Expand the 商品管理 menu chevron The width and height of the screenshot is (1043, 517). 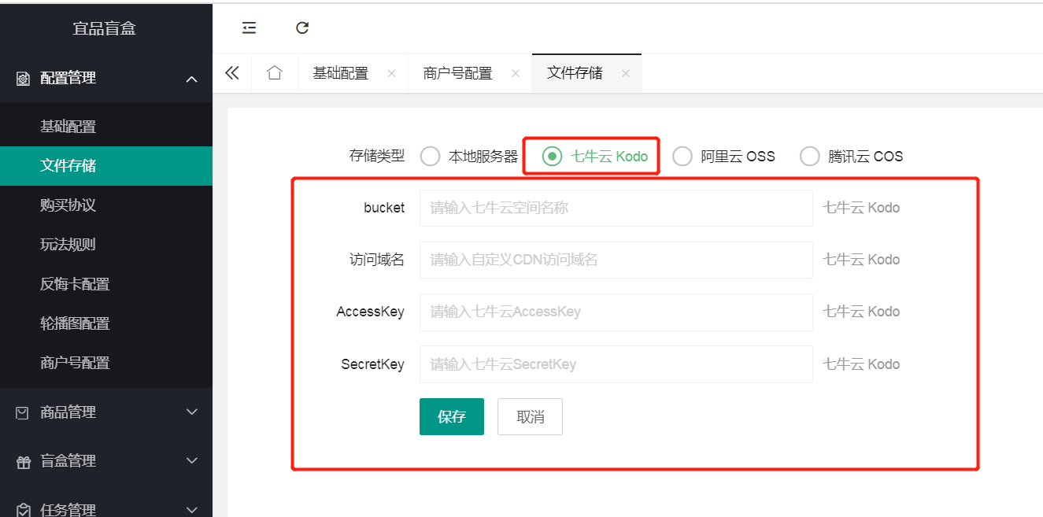click(x=191, y=412)
